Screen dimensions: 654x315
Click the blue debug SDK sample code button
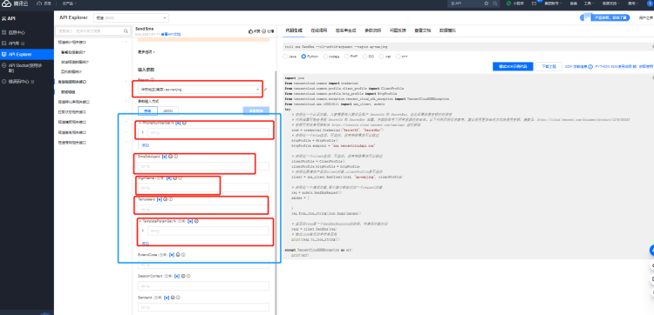click(513, 67)
